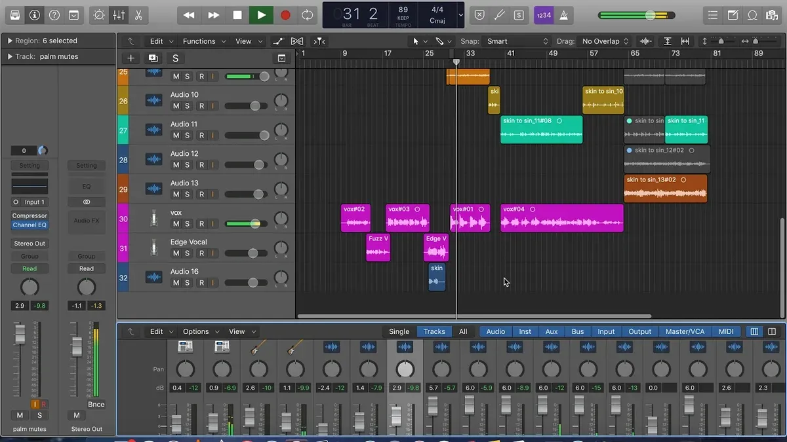Stop playback with the Stop button

click(237, 14)
